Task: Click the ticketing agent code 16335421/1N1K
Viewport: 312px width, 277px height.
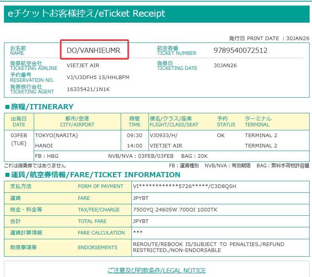Action: point(88,89)
